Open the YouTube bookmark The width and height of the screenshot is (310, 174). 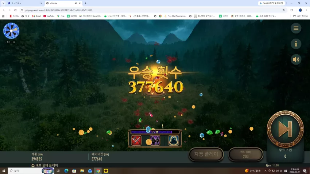pyautogui.click(x=49, y=16)
